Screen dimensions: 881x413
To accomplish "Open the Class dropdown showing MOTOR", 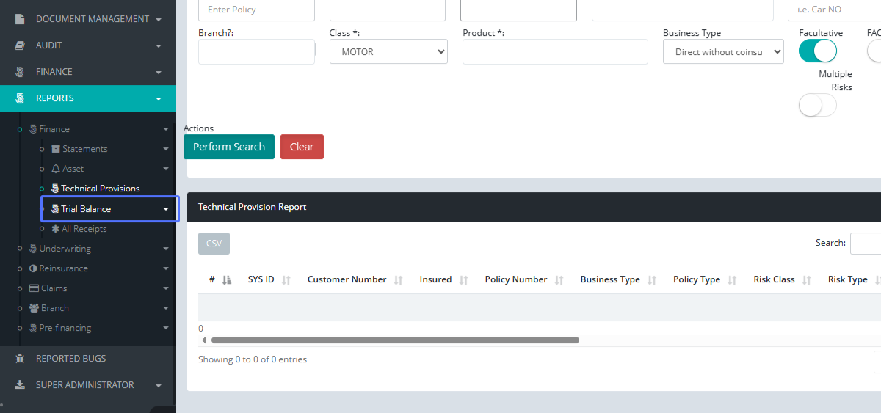I will click(x=388, y=52).
